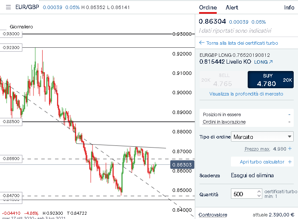
Task: Click the 0.86303 current price marker on chart
Action: coord(181,164)
